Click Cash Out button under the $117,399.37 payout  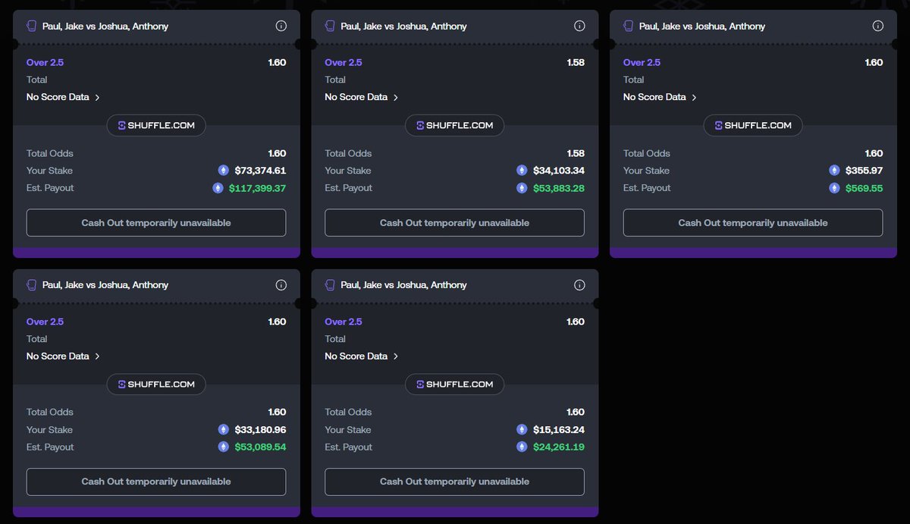pos(156,223)
